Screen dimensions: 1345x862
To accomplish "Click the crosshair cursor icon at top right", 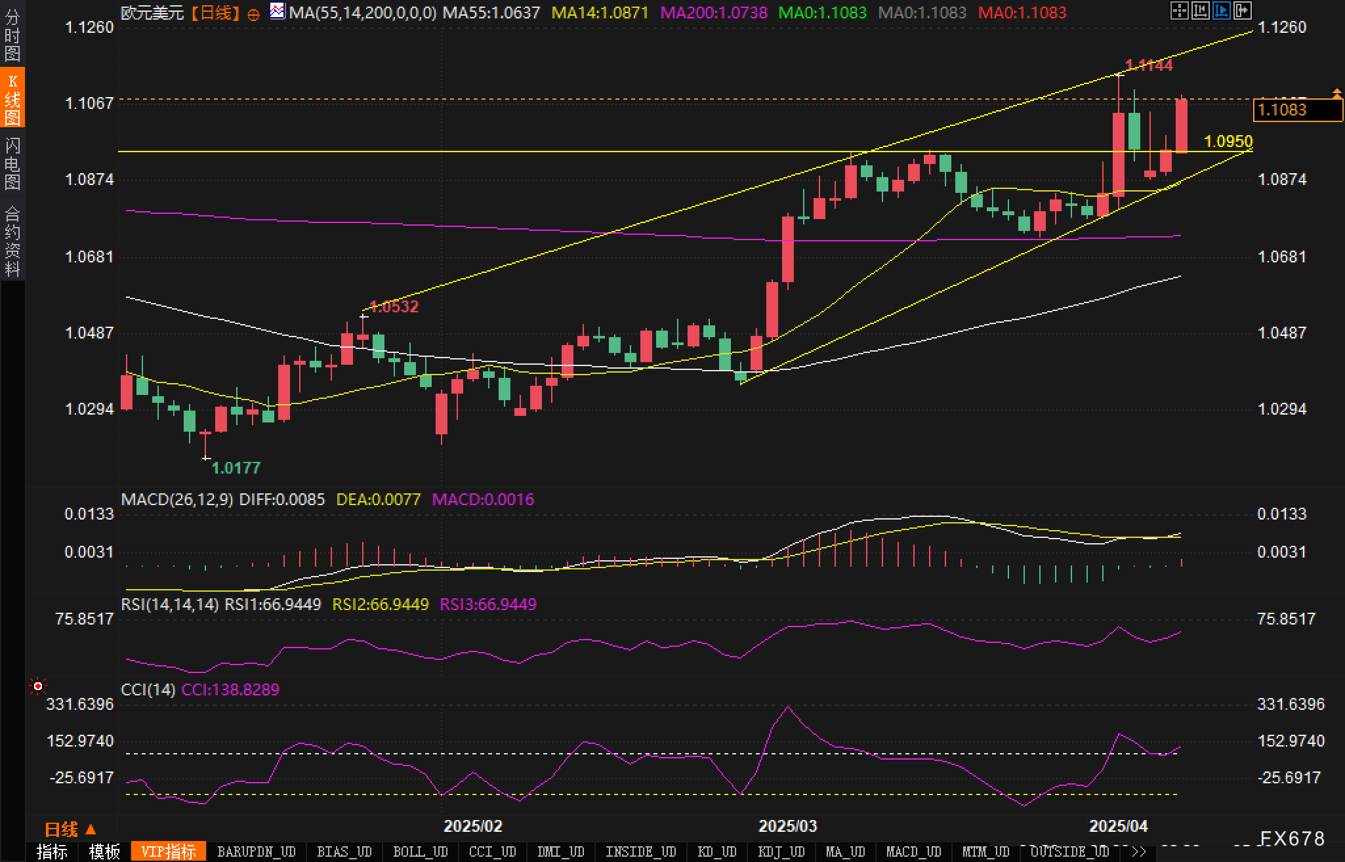I will point(1179,10).
